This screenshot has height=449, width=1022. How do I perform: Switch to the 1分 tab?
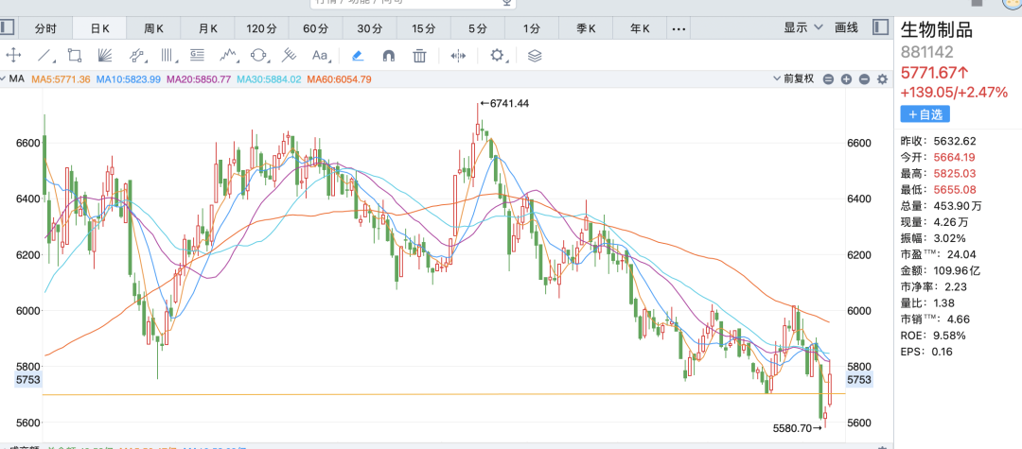531,28
